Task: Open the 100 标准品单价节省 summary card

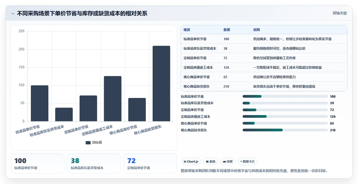Action: pyautogui.click(x=37, y=163)
